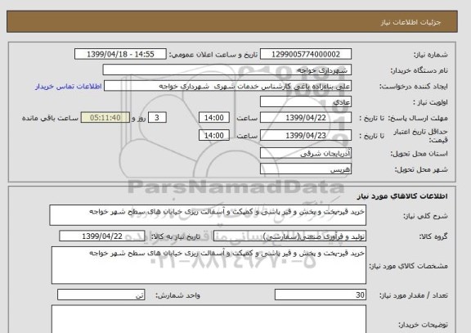471x333 pixels.
Task: Select the delivery city field هریس
Action: 306,169
